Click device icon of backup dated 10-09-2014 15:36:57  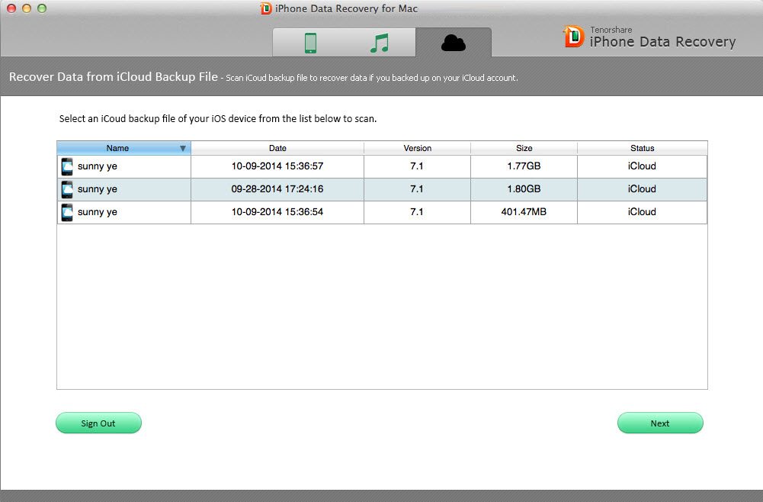67,166
